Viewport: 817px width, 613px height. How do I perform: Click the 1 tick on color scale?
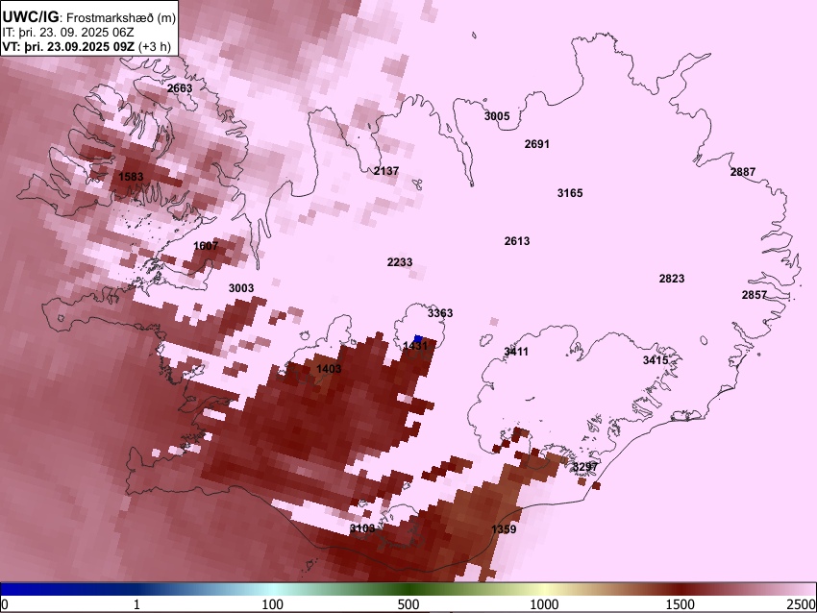pyautogui.click(x=136, y=604)
